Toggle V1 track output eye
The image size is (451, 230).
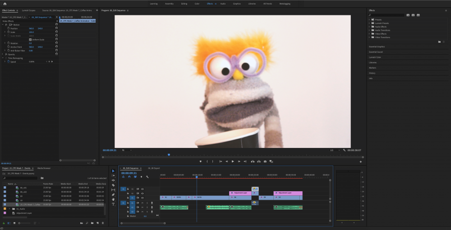tap(143, 198)
